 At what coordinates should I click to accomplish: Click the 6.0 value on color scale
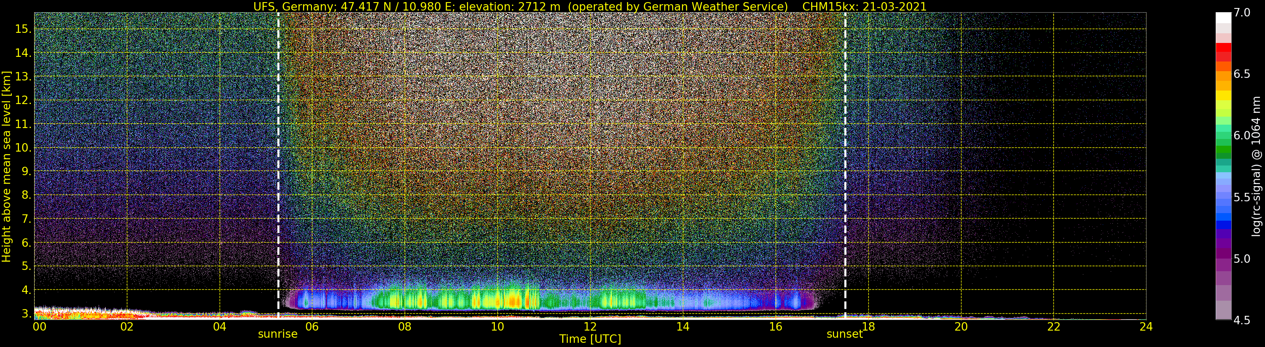1242,136
